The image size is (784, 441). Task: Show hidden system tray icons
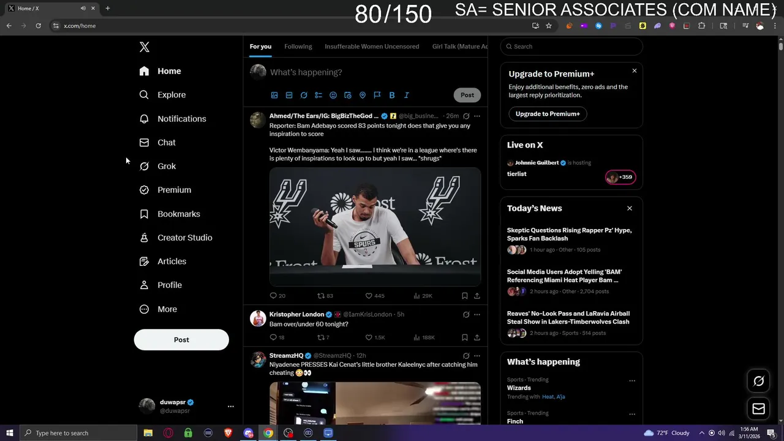pyautogui.click(x=702, y=433)
